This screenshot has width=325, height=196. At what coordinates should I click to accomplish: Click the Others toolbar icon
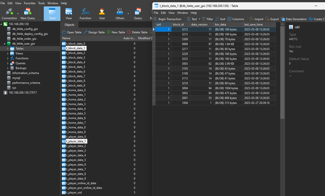click(x=120, y=14)
